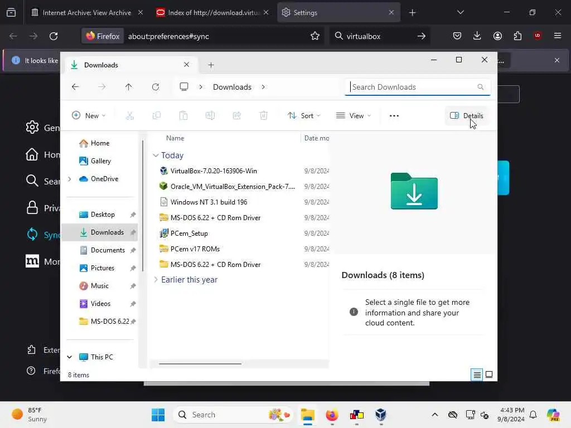Click the Cut icon in Explorer toolbar

coord(129,116)
